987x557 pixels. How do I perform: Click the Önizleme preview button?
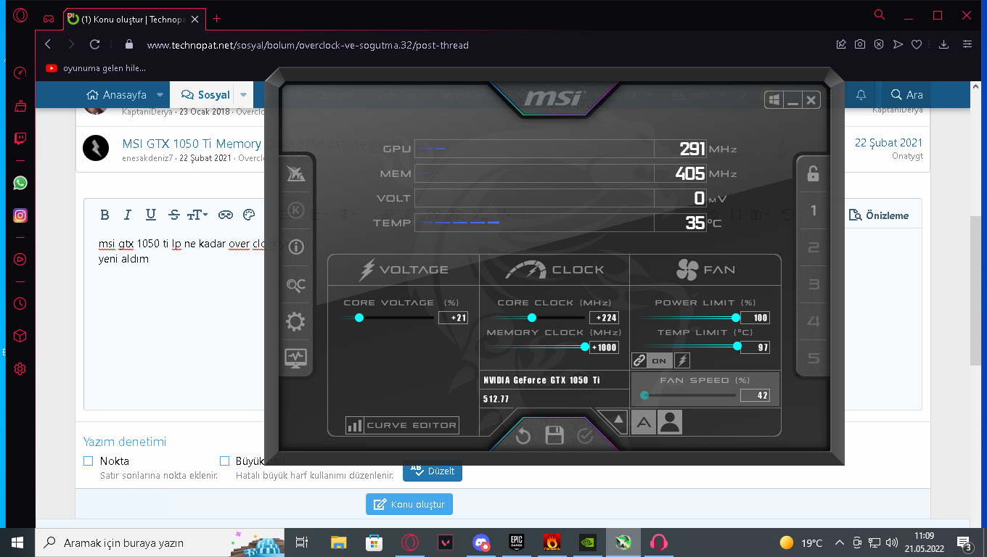878,215
